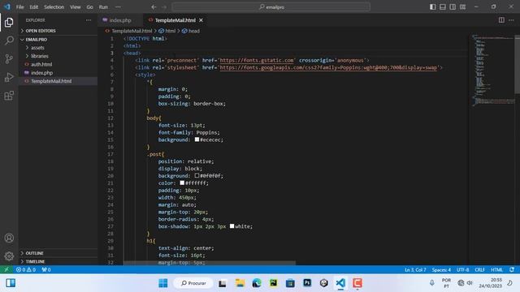Open the Extensions view
The height and width of the screenshot is (292, 520).
9,96
